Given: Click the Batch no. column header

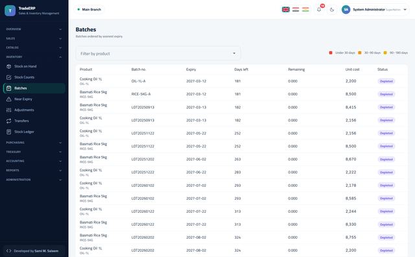Looking at the screenshot, I should tap(139, 69).
